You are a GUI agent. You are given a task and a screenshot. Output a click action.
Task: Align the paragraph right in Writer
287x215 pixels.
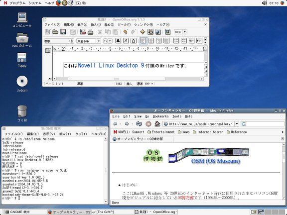[158, 41]
